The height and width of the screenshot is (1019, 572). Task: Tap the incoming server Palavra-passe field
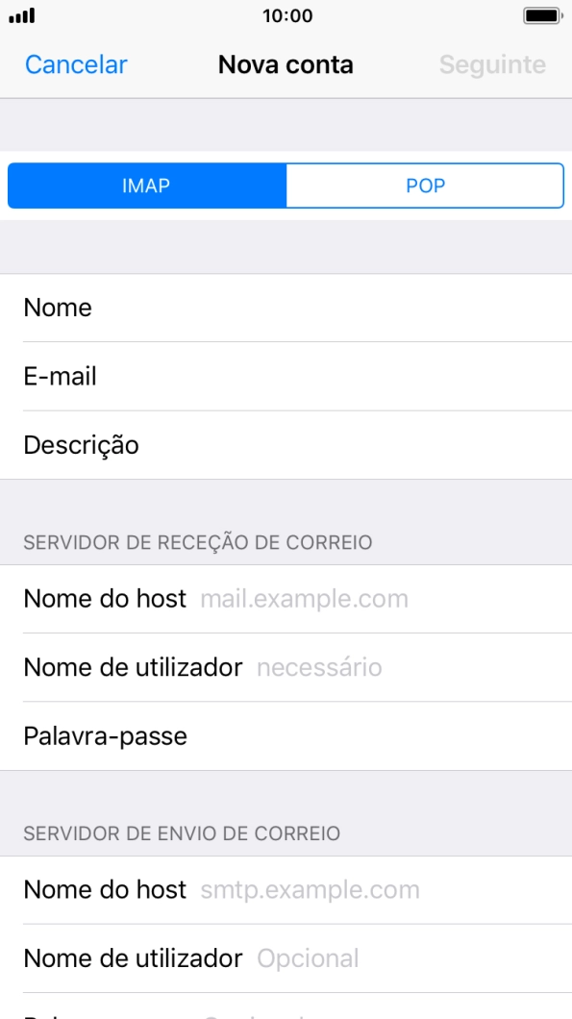pos(286,735)
